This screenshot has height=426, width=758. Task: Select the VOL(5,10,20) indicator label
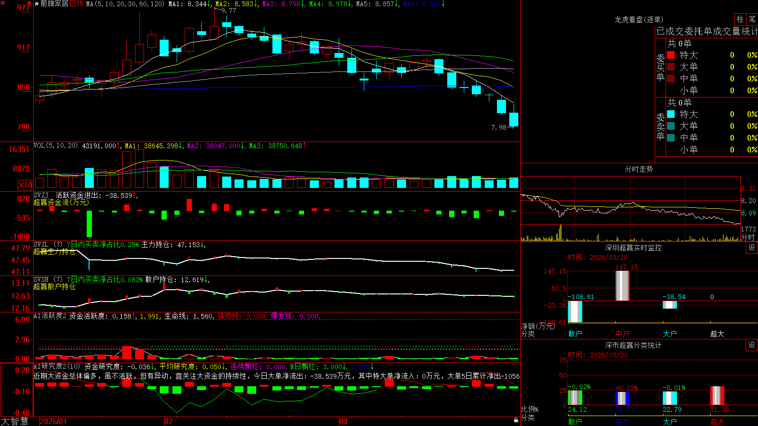point(55,145)
